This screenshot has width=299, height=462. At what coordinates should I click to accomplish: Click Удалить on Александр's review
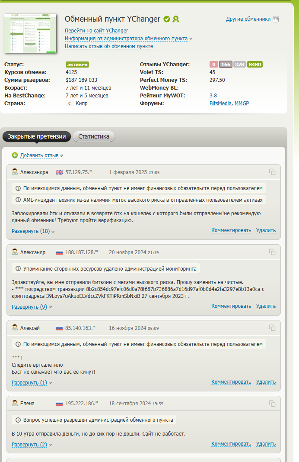point(266,306)
